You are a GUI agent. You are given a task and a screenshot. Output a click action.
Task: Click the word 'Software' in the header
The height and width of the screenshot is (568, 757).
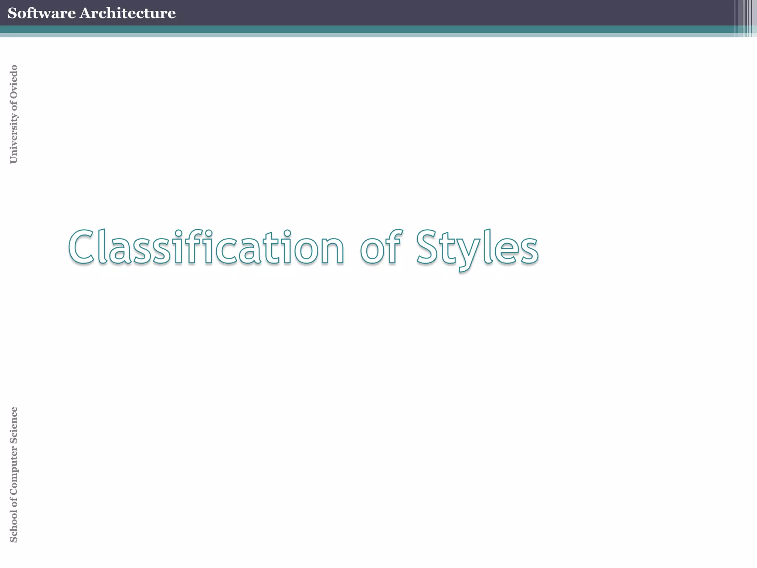point(41,13)
